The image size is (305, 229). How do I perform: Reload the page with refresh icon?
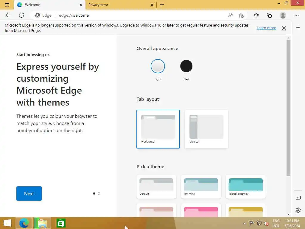pos(21,15)
